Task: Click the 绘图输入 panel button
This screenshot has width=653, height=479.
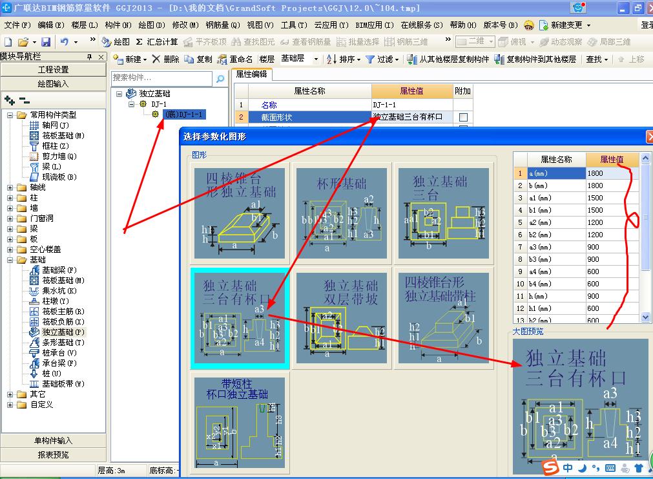Action: (54, 84)
